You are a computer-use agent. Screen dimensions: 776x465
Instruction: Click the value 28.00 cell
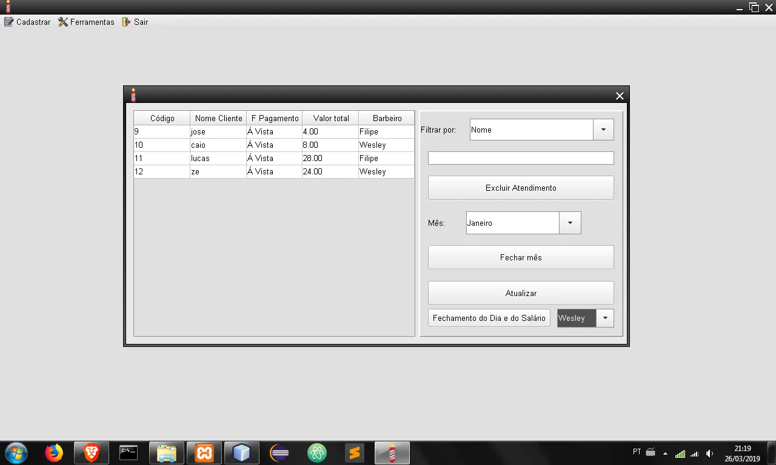(330, 158)
